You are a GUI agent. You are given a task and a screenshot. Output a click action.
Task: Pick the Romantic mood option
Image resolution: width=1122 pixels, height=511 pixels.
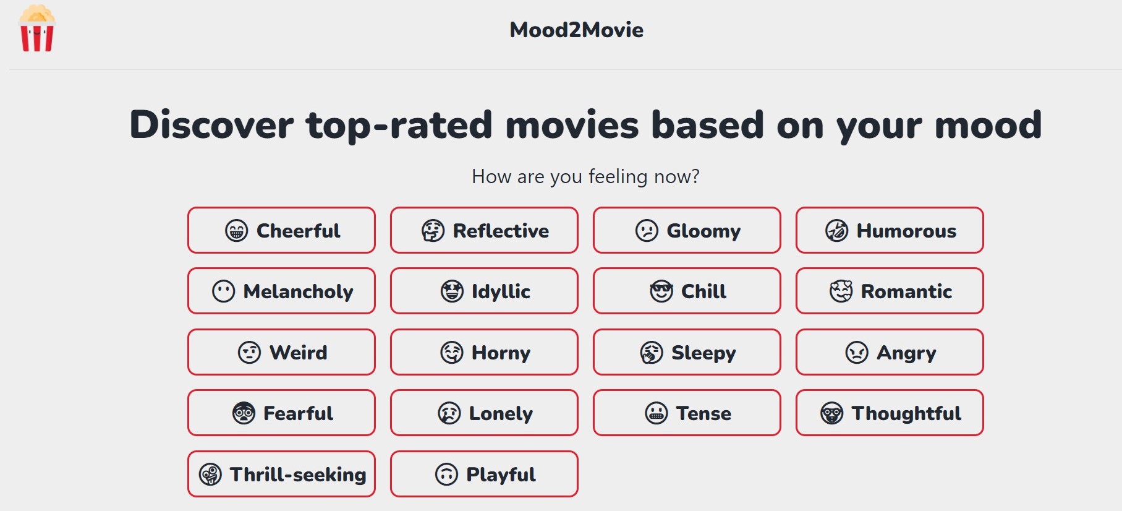[890, 291]
